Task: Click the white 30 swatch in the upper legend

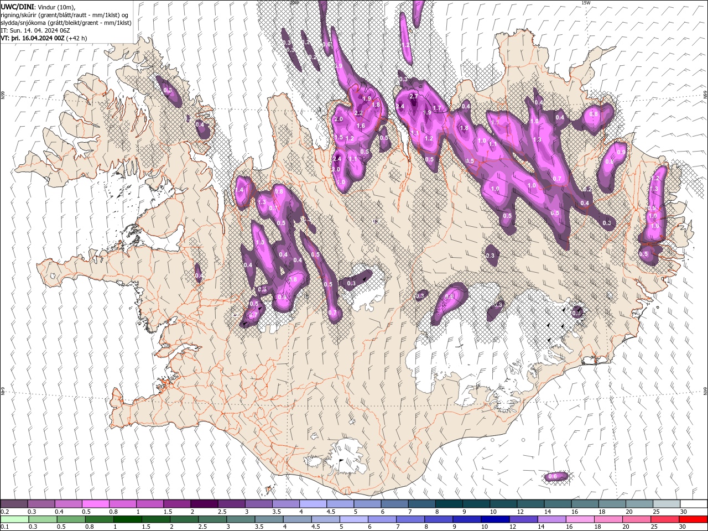Action: pos(693,504)
